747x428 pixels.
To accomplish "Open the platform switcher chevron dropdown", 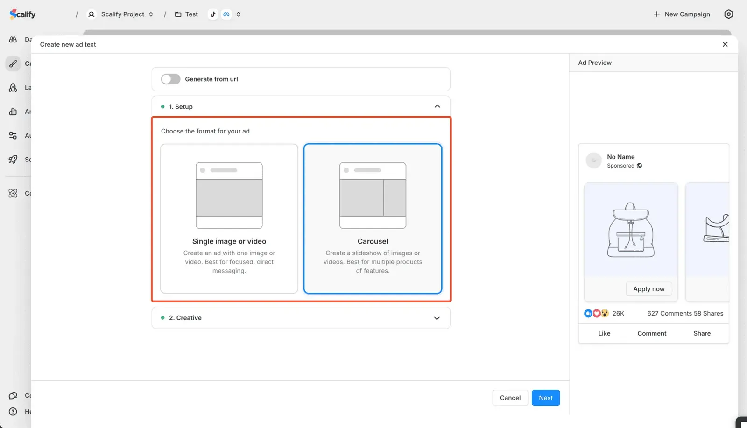I will (238, 14).
